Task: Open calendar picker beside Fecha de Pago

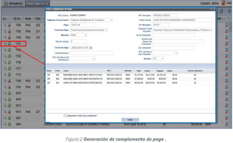Action: [91, 48]
